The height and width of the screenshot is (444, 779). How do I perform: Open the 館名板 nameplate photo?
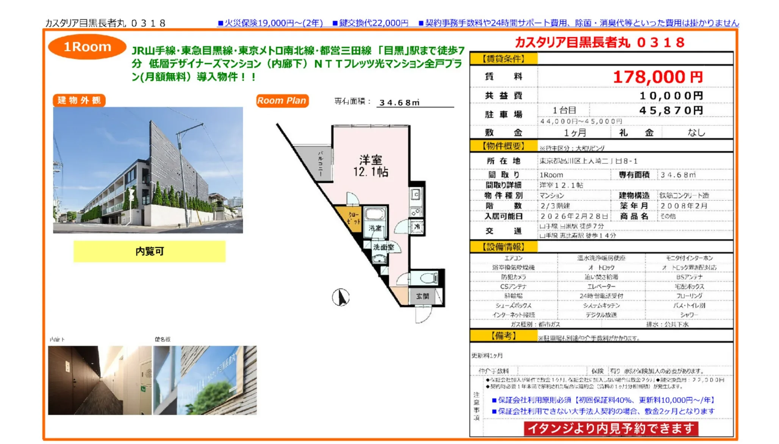(205, 380)
